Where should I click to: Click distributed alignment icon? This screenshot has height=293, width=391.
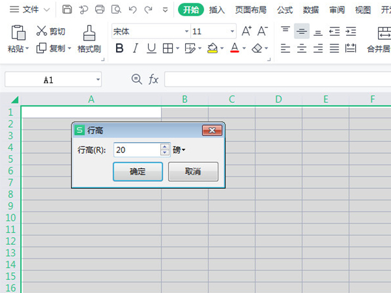(351, 48)
